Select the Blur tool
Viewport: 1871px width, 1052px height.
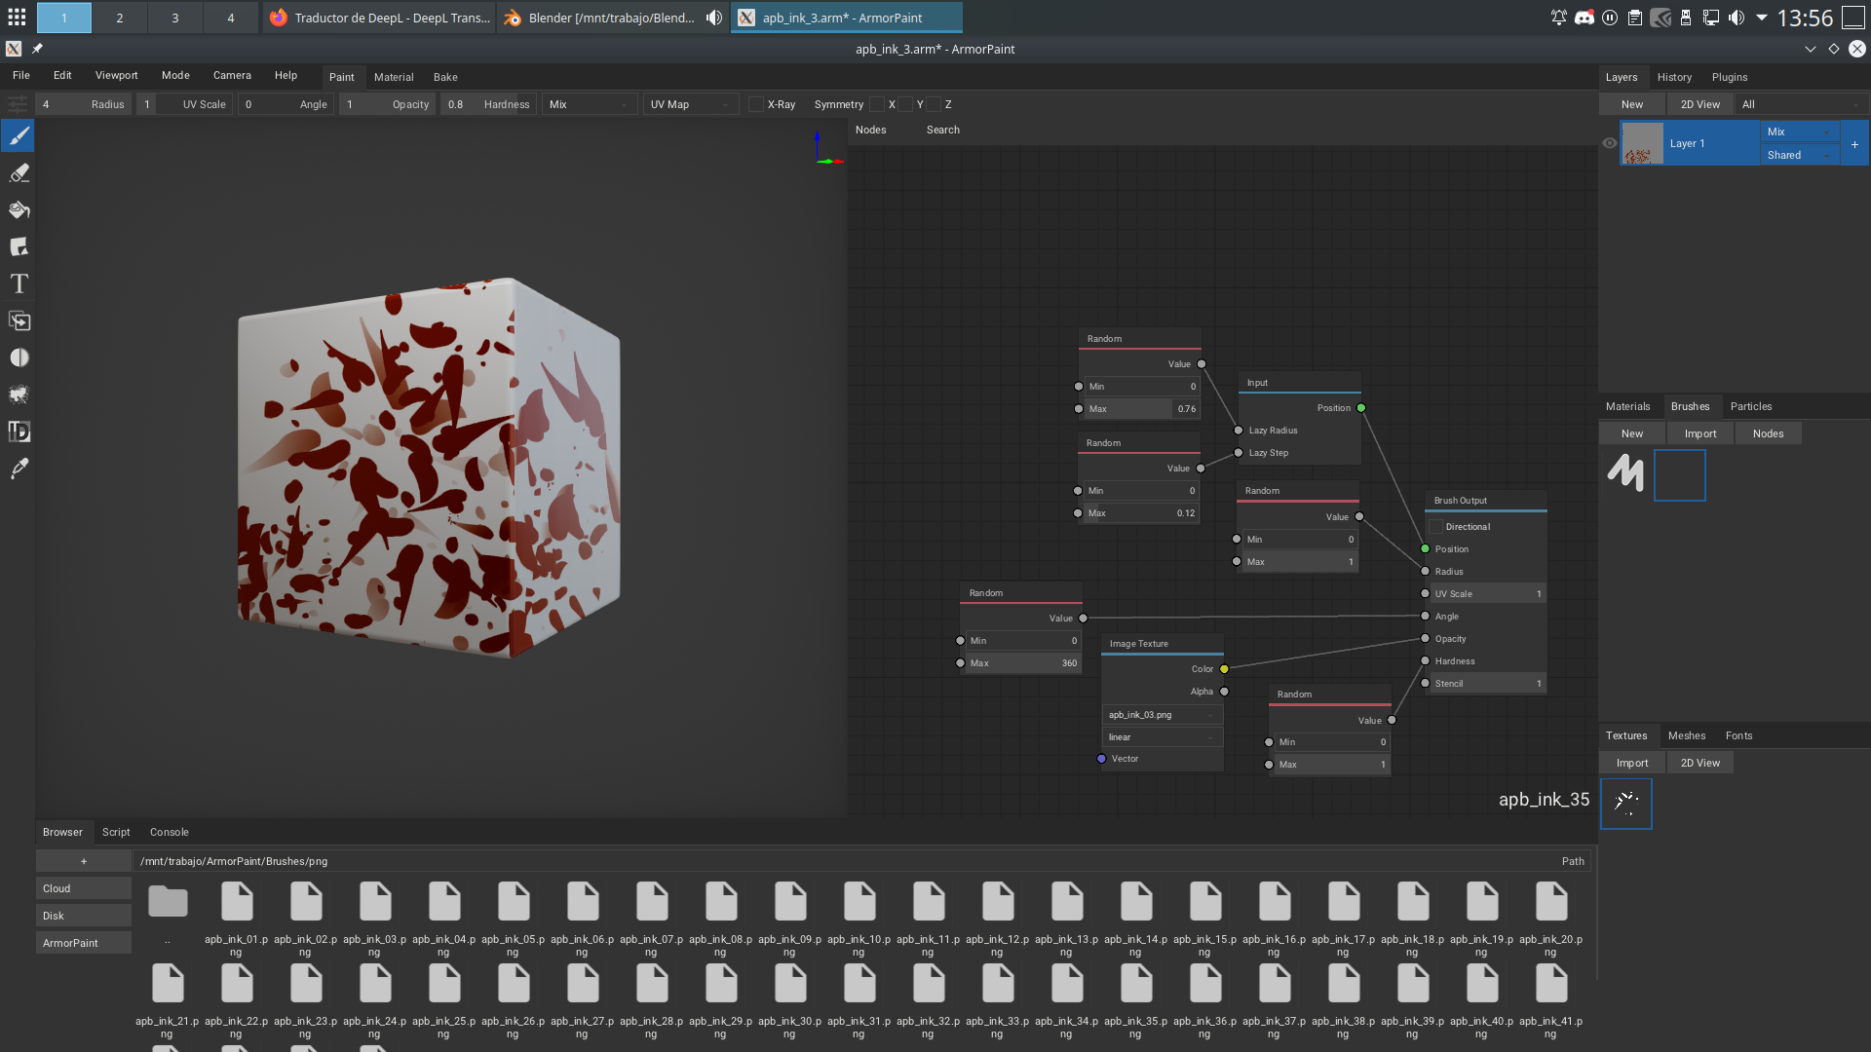[19, 358]
